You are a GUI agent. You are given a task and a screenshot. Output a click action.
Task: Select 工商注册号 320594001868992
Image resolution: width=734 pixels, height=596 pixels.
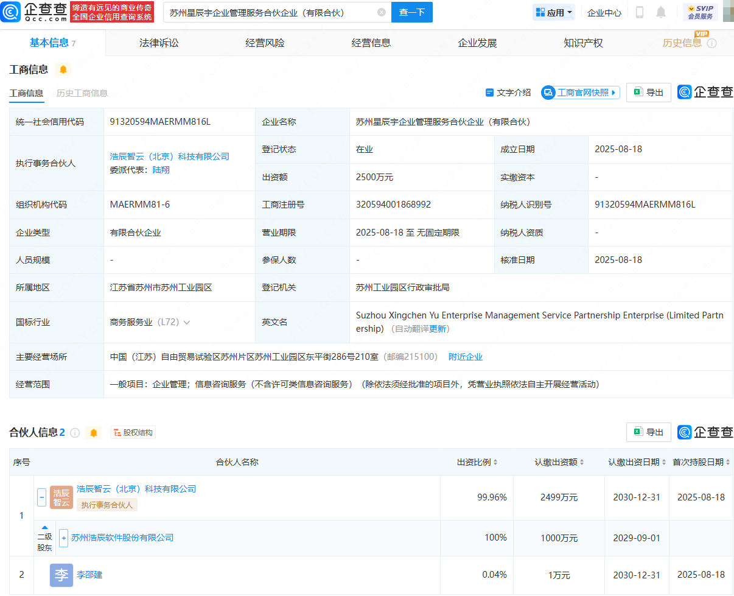pyautogui.click(x=393, y=205)
